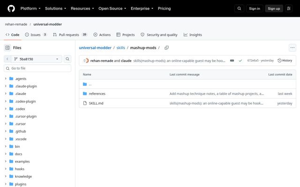Expand the bin folder chevron
This screenshot has height=187, width=300.
[6, 146]
